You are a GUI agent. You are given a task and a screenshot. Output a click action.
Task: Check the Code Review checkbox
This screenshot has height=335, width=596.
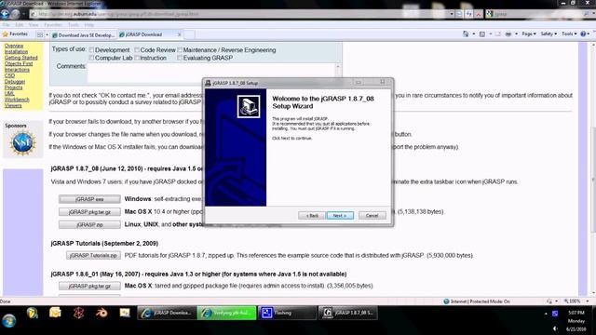click(x=137, y=49)
